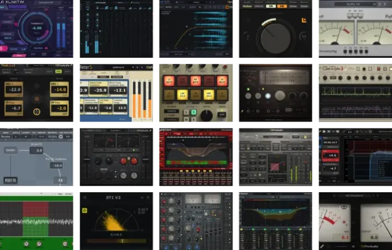Open the SLM2 V2 preset dropdown
The height and width of the screenshot is (250, 392).
click(x=355, y=3)
